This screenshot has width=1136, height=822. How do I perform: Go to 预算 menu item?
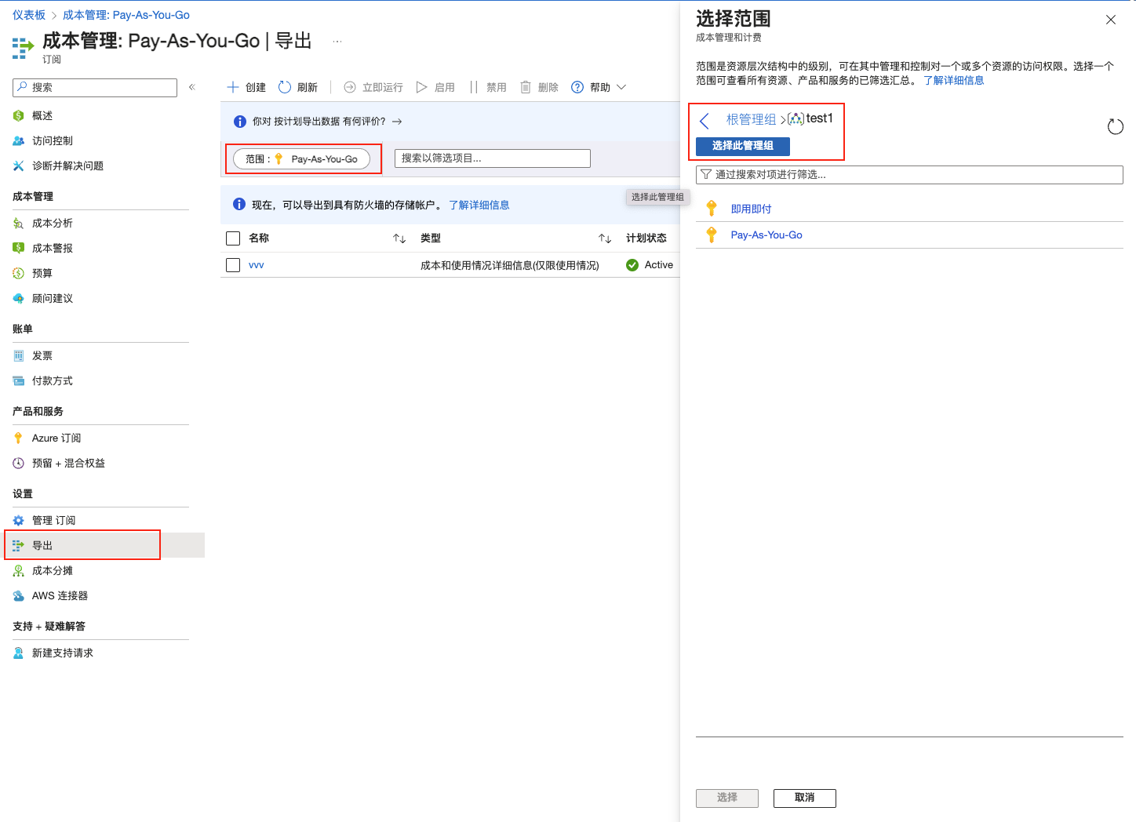(42, 274)
